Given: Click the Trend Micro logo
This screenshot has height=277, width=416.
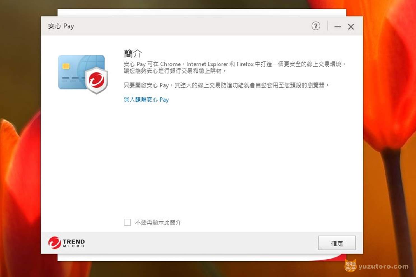Looking at the screenshot, I should pyautogui.click(x=66, y=243).
